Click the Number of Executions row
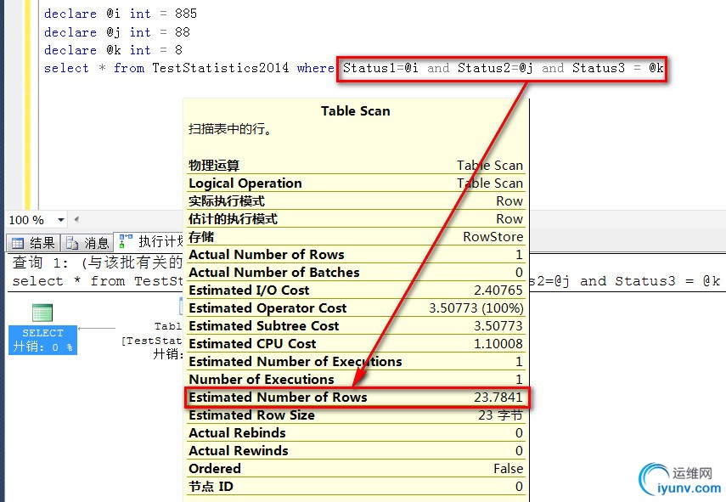This screenshot has width=726, height=502. (356, 380)
